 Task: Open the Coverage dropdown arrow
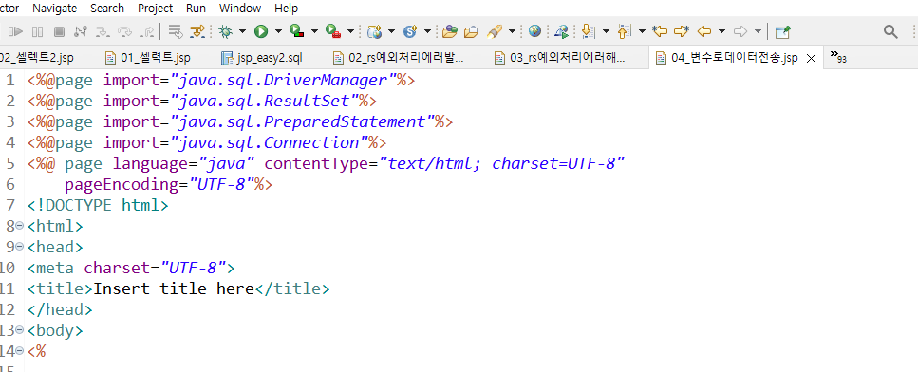click(x=314, y=31)
